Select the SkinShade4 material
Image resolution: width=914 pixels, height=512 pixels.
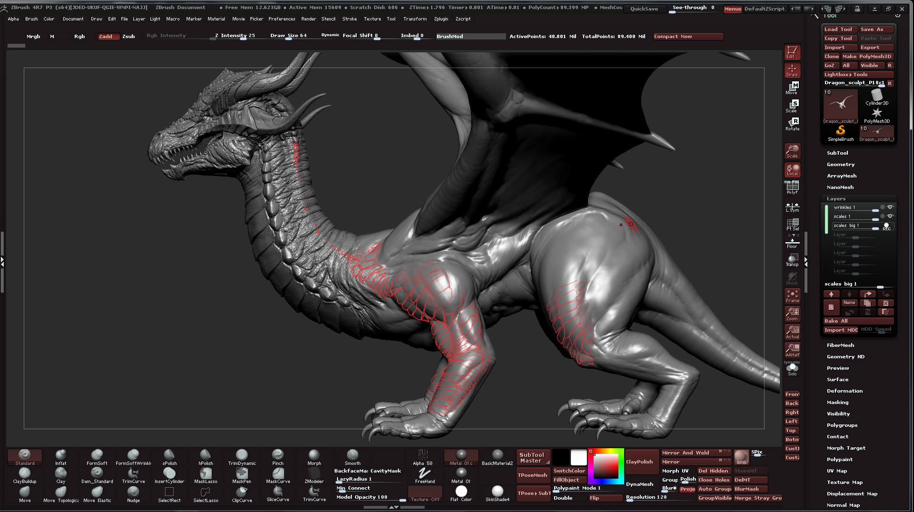coord(497,493)
